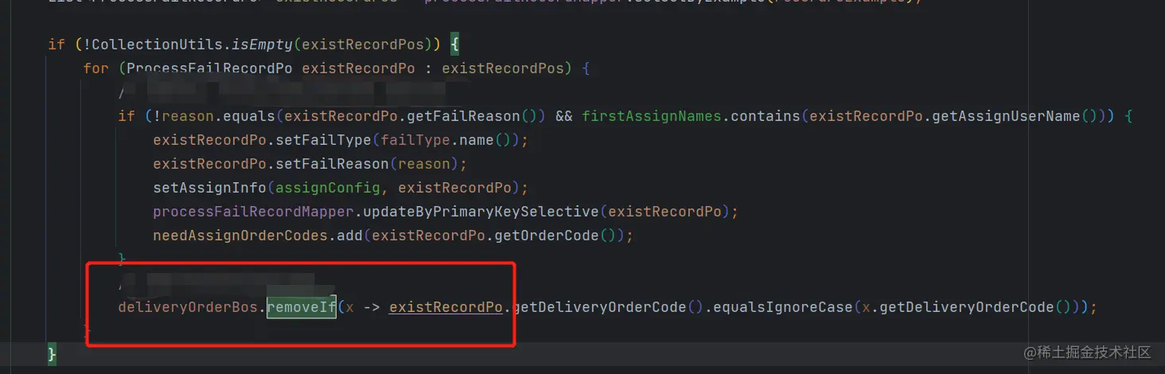
Task: Click the reason argument in setFailReason
Action: [x=424, y=164]
